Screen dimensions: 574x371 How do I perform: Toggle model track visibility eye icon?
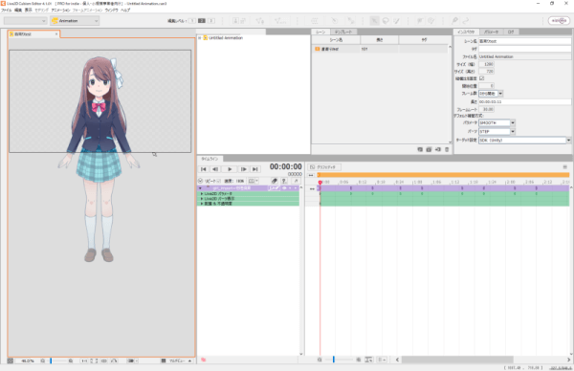pos(284,188)
